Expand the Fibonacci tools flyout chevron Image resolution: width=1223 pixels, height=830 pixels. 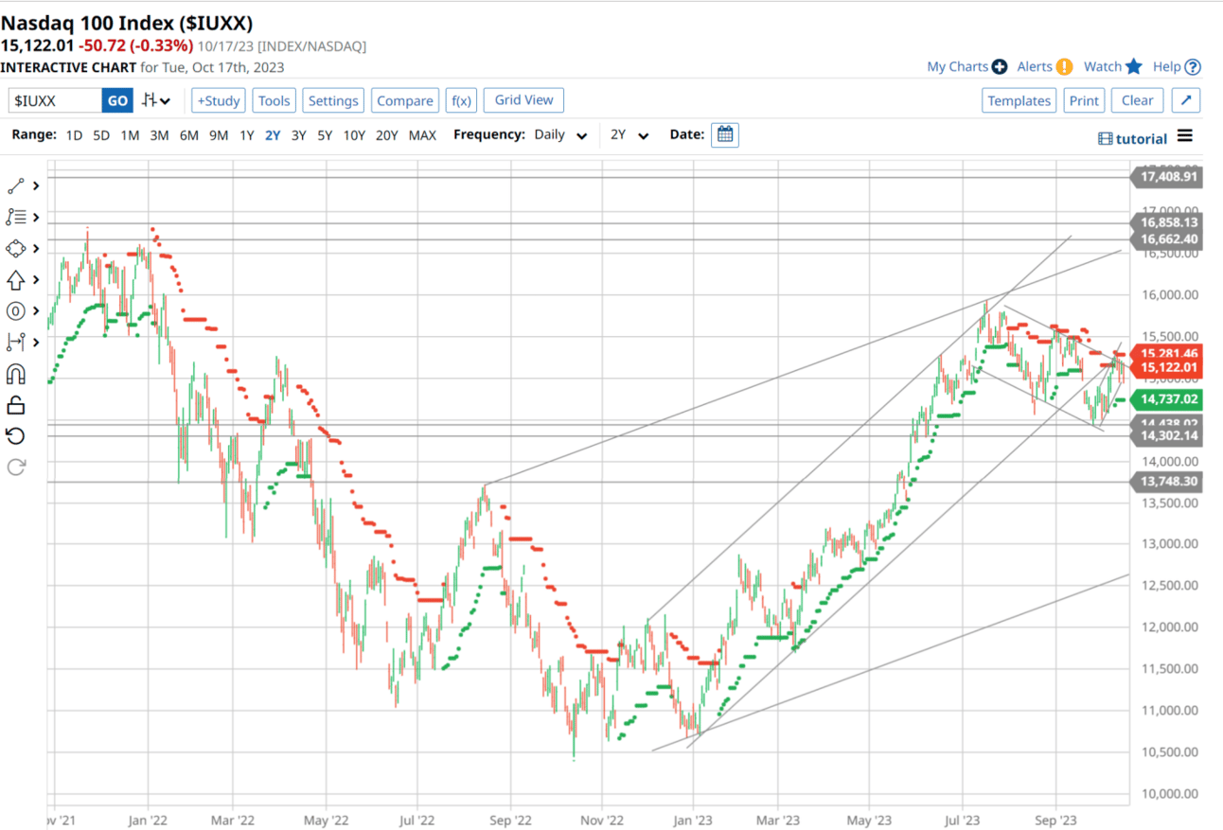[x=36, y=217]
